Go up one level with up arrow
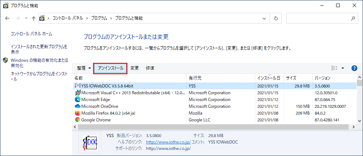This screenshot has width=363, height=156. [34, 18]
